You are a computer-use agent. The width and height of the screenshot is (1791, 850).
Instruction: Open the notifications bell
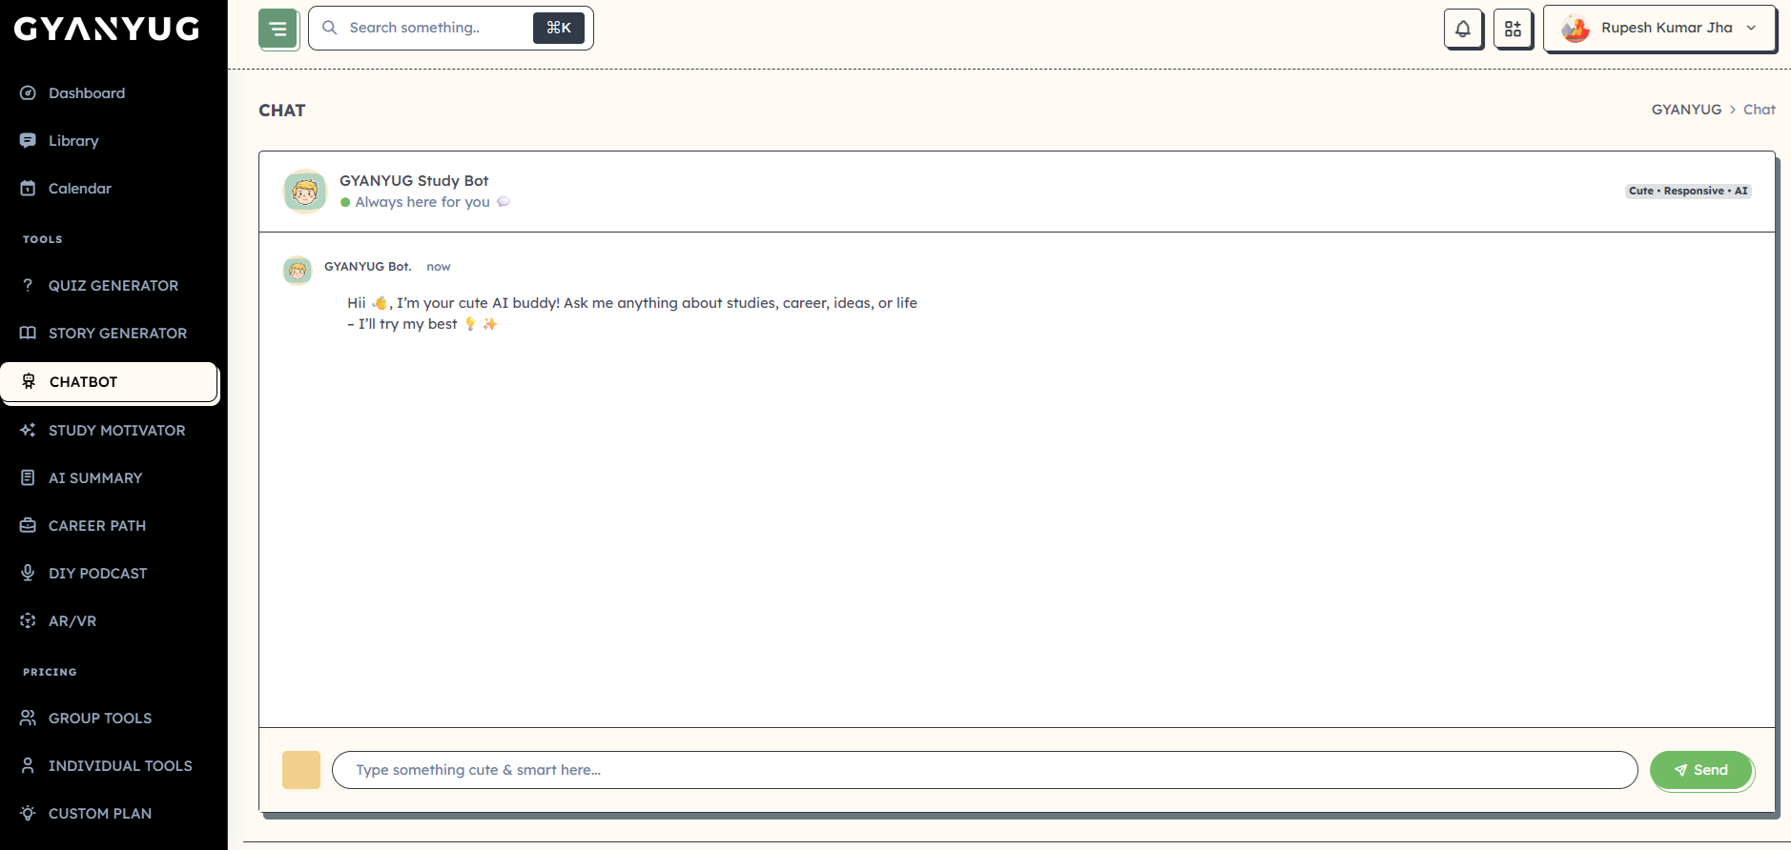(1463, 29)
